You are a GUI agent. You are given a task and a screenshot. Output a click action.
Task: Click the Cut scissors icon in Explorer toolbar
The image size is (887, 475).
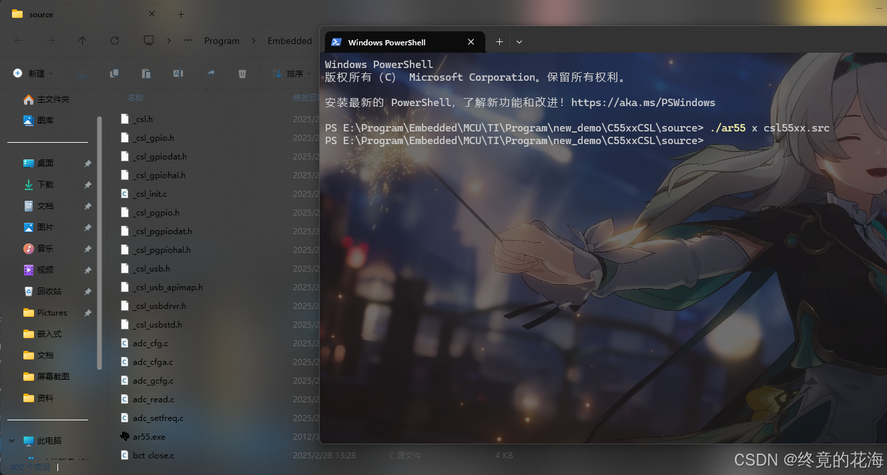pos(83,73)
